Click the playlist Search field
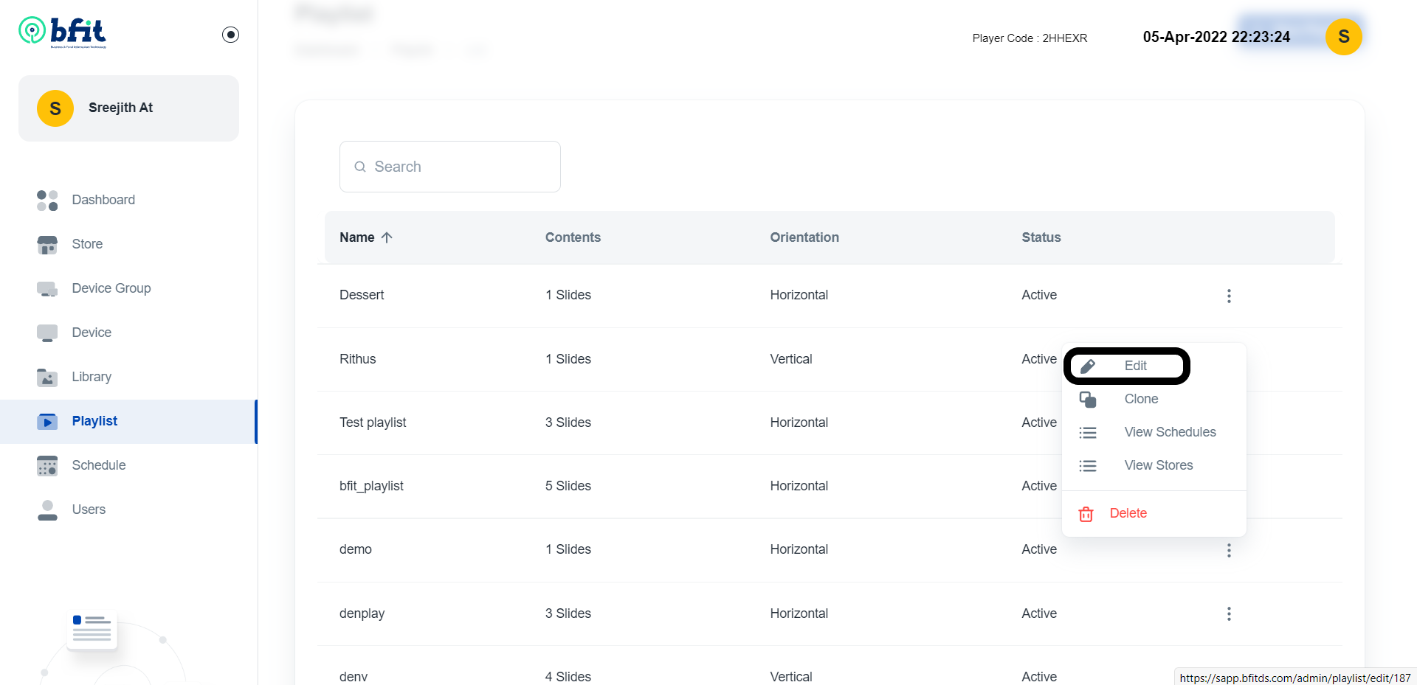1417x685 pixels. (x=450, y=167)
